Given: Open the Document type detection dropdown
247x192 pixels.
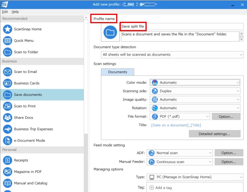Looking at the screenshot, I should tap(172, 55).
